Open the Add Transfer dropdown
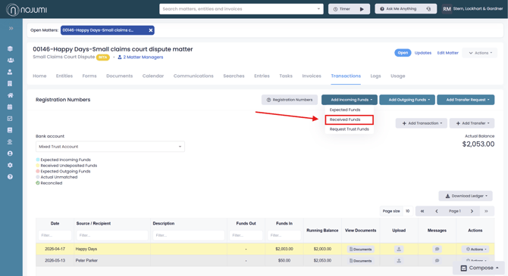The image size is (508, 276). [x=472, y=123]
